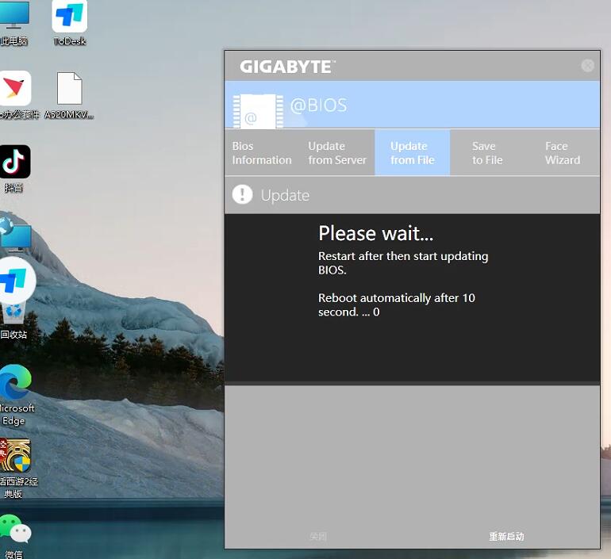Image resolution: width=611 pixels, height=559 pixels.
Task: Click the 重新启动 restart button
Action: click(506, 537)
